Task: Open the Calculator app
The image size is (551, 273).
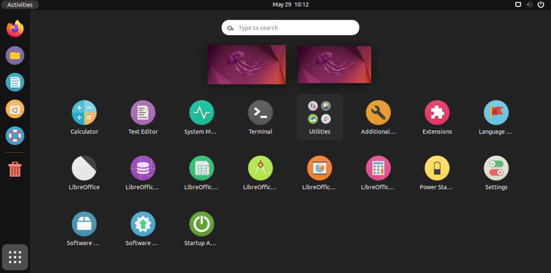Action: coord(84,112)
